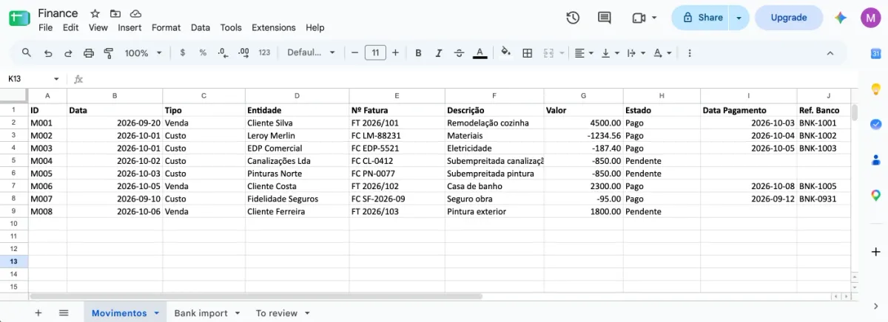Viewport: 888px width, 322px height.
Task: Select the cell FT 2026/101
Action: [x=397, y=123]
